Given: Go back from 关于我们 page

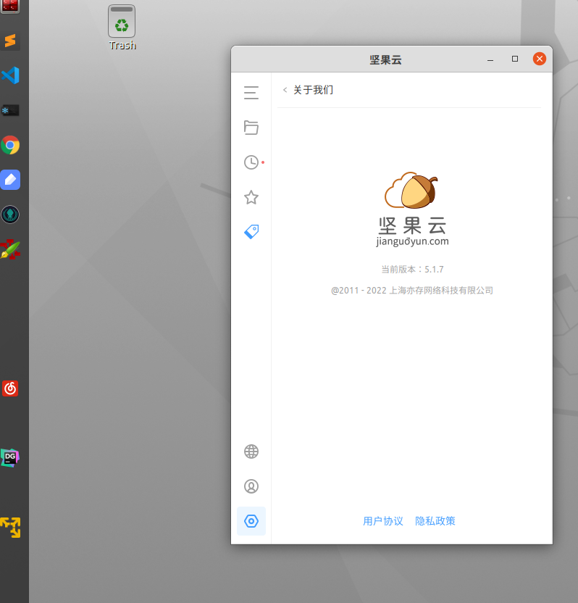Looking at the screenshot, I should 285,90.
